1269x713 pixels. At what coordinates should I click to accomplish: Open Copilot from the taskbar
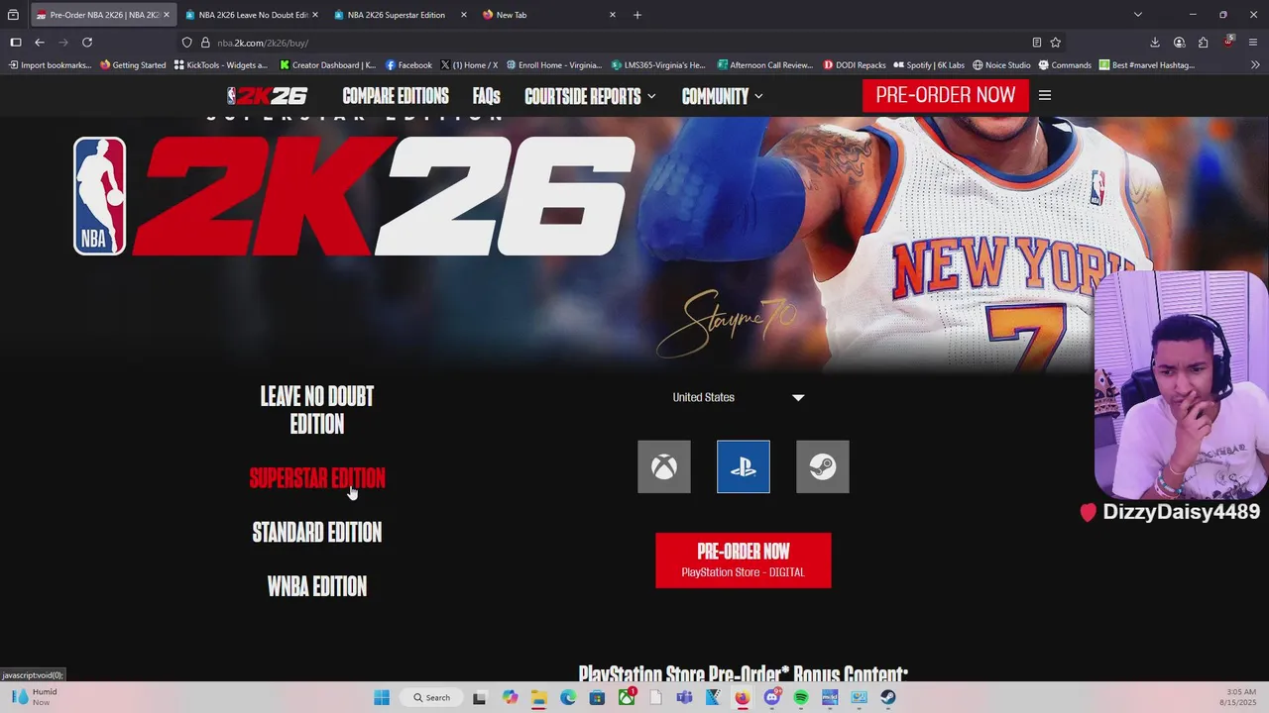pos(510,697)
